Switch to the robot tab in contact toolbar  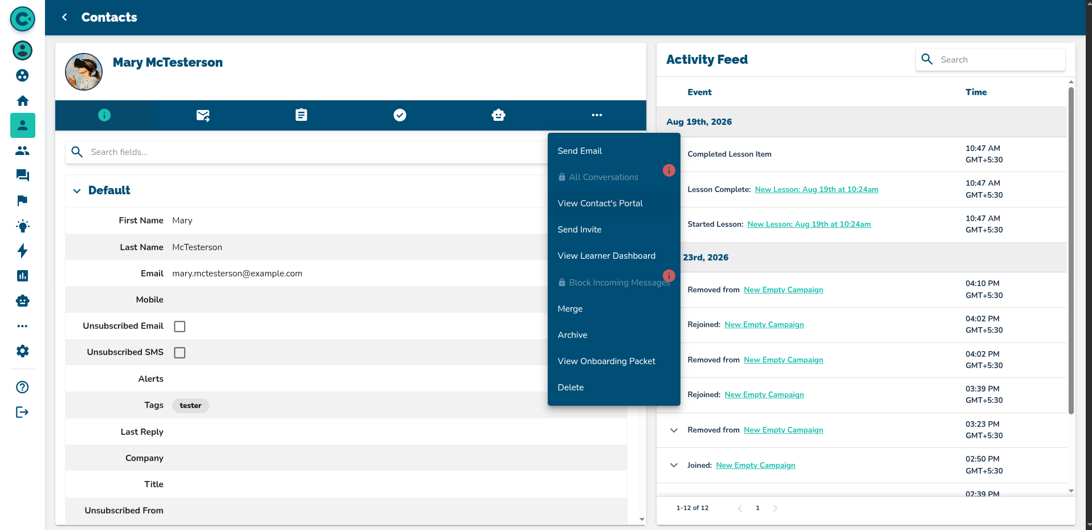coord(499,115)
